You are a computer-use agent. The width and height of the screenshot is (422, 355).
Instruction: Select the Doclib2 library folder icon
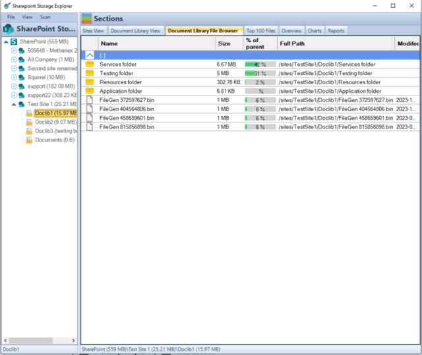[30, 122]
